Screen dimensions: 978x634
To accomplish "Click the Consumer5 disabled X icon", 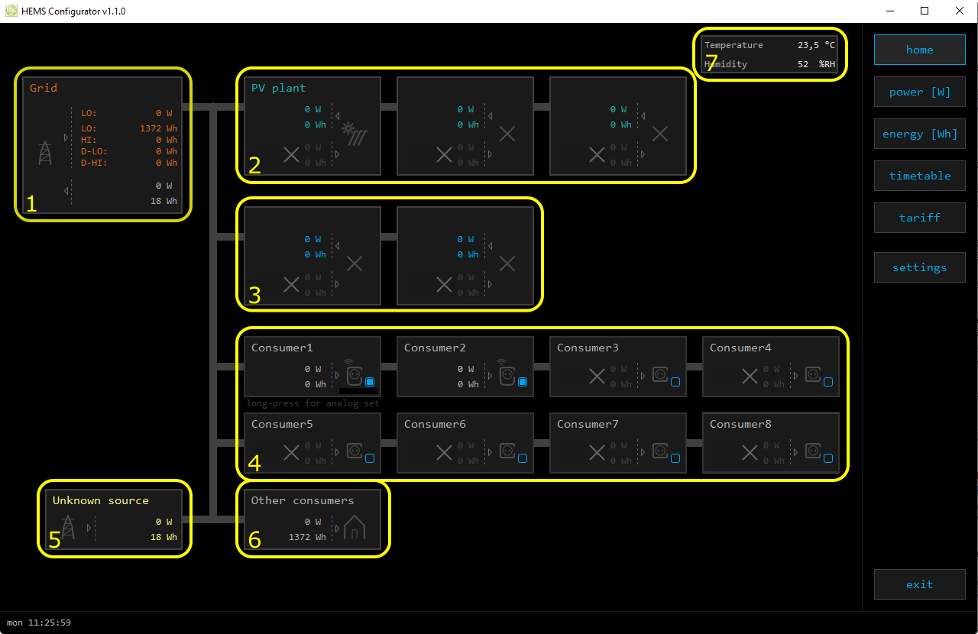I will (x=291, y=452).
